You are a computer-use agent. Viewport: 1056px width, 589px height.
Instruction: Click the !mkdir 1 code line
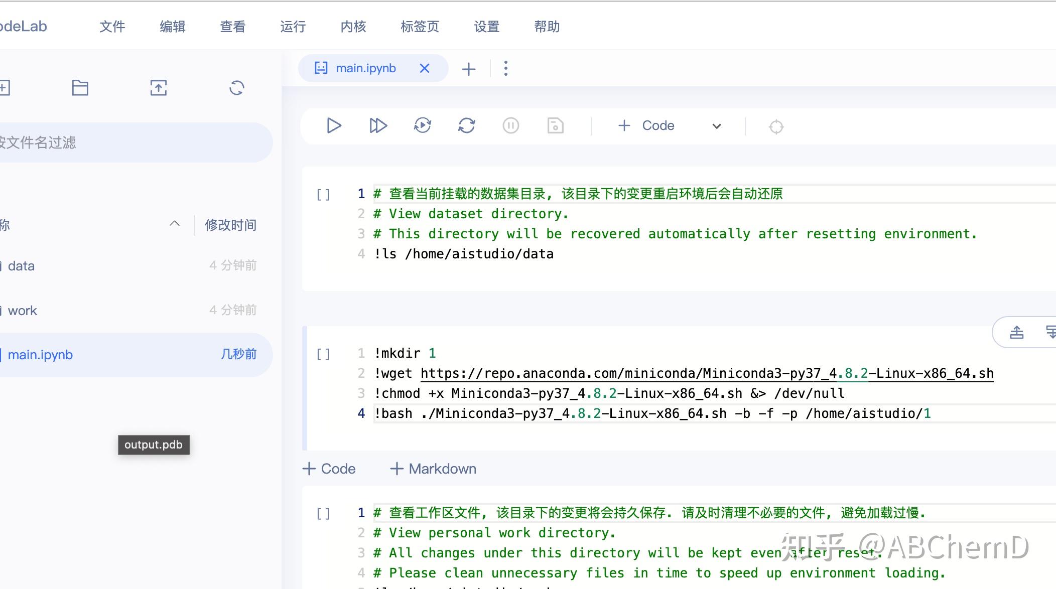(x=405, y=353)
